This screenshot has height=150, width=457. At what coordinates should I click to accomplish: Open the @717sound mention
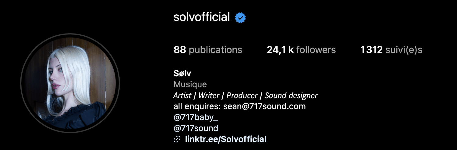coord(196,128)
